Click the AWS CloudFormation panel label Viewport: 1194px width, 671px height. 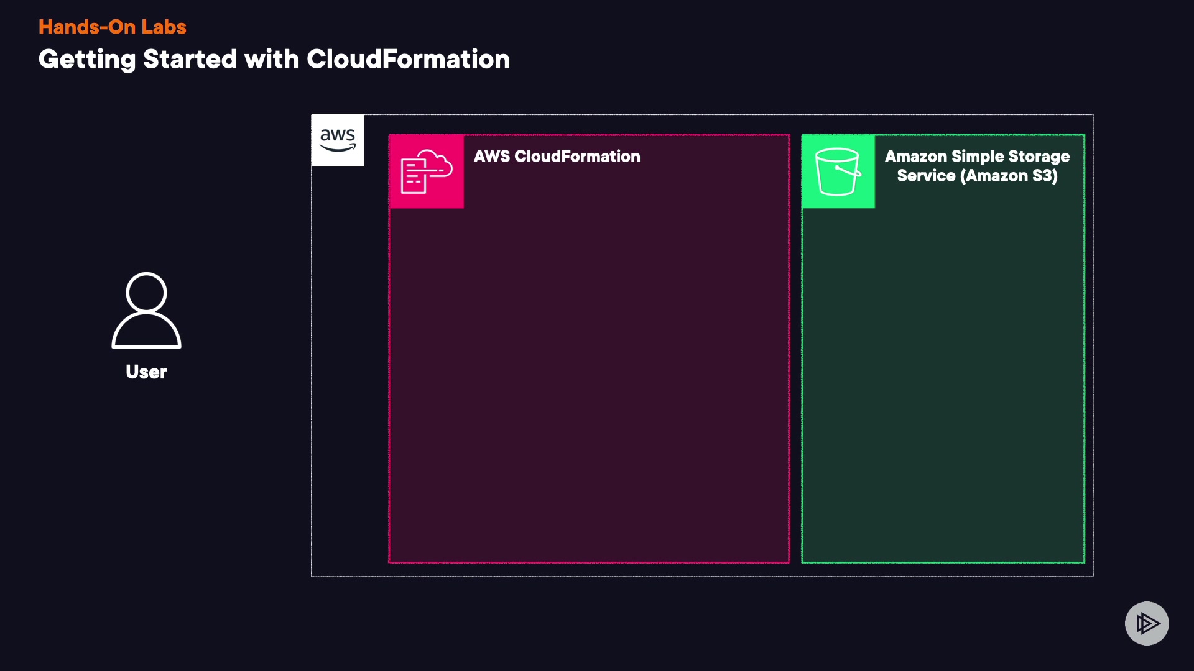(x=557, y=157)
